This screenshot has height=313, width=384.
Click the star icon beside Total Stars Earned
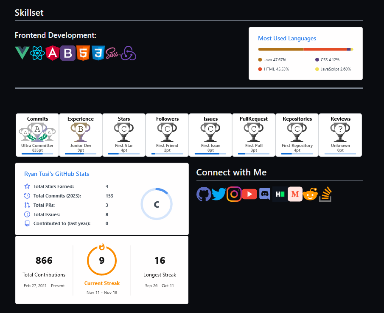(x=27, y=186)
